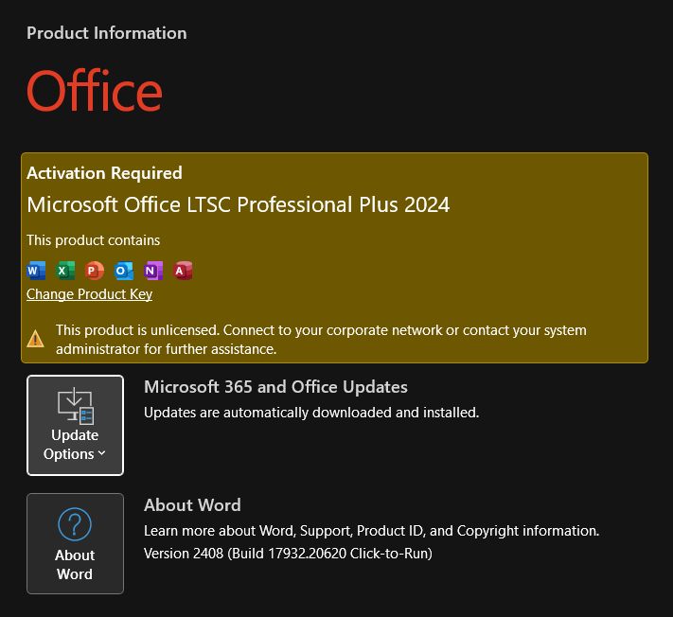Click the download graphic in Update Options button
This screenshot has width=673, height=617.
(75, 404)
